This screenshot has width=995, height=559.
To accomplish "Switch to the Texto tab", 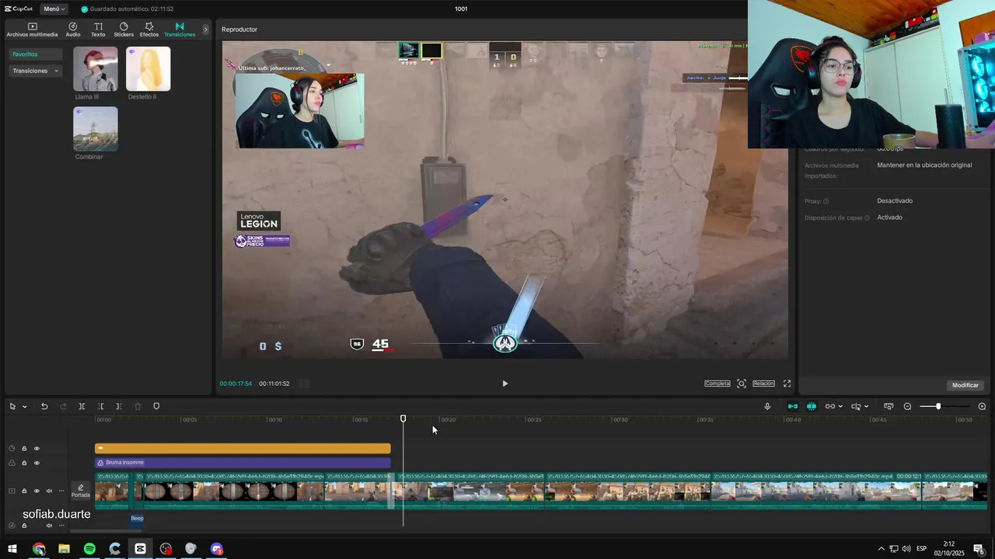I will point(98,30).
